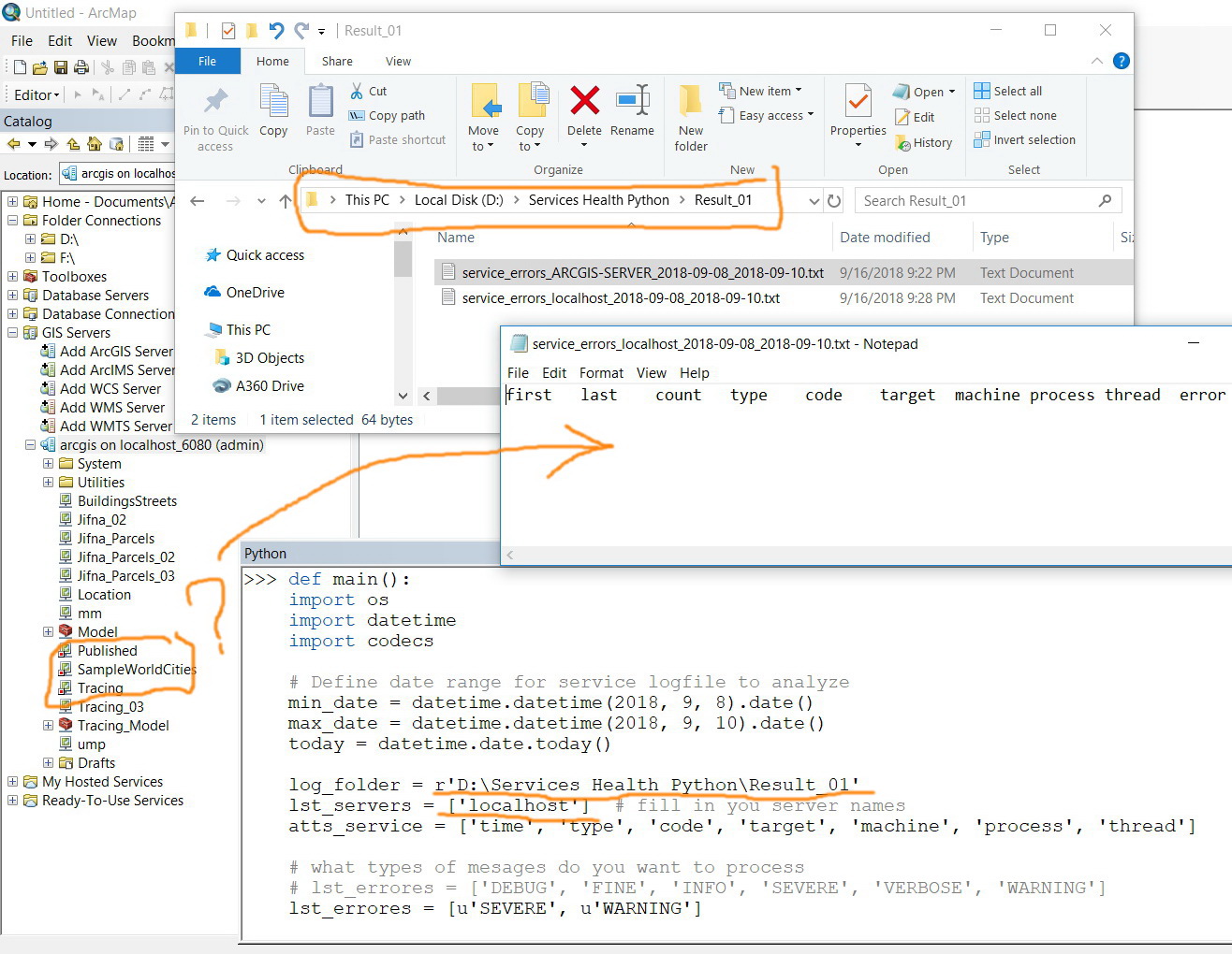Click the large Copy icon in Explorer ribbon
1232x954 pixels.
273,110
